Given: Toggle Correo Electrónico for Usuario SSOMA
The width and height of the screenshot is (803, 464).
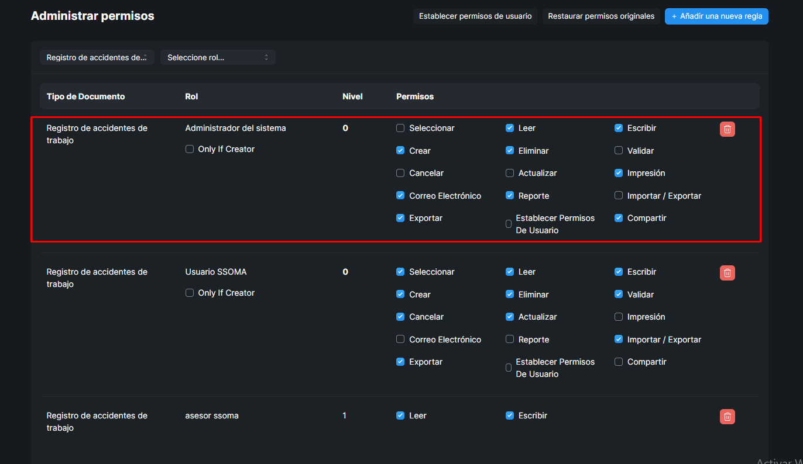Looking at the screenshot, I should 400,339.
